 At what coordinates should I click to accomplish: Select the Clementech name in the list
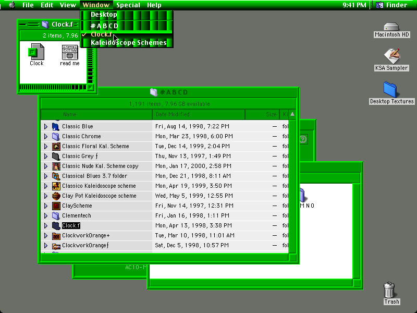76,215
